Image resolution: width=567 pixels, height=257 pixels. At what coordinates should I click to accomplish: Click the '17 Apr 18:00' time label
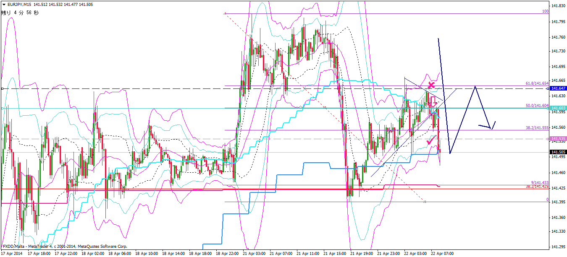(x=39, y=254)
